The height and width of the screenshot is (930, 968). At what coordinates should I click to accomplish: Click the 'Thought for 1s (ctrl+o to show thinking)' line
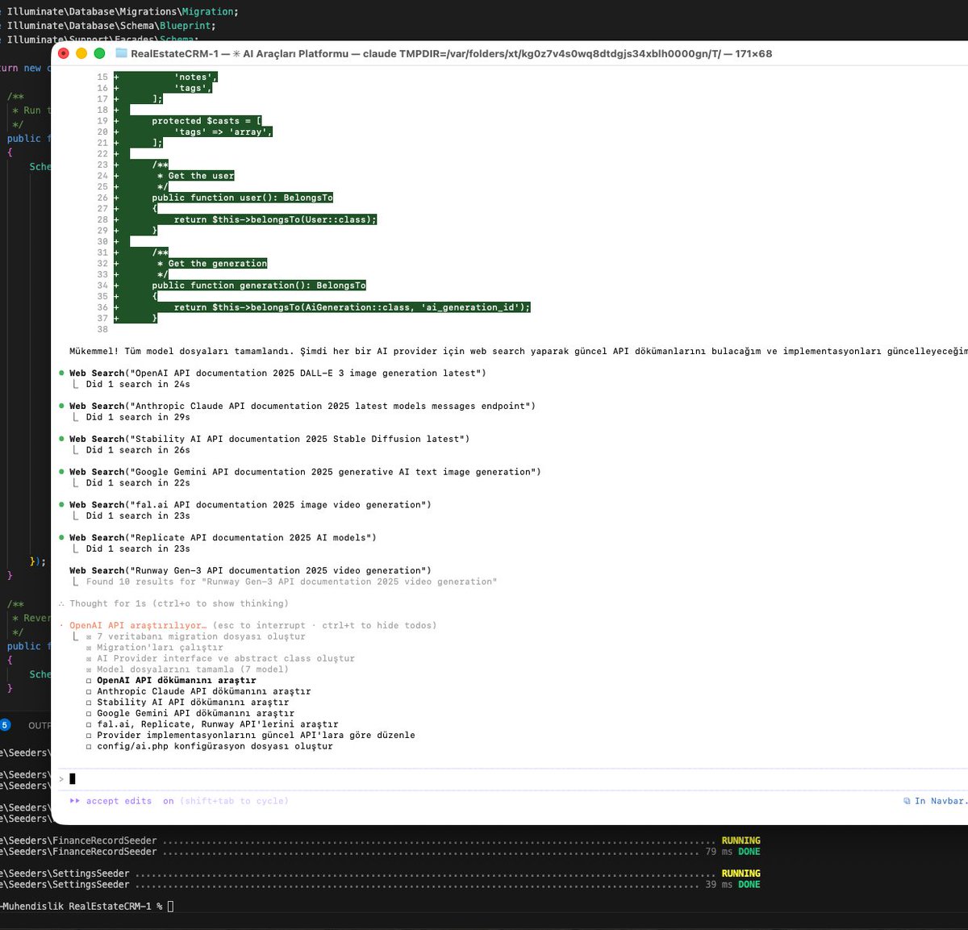point(179,603)
